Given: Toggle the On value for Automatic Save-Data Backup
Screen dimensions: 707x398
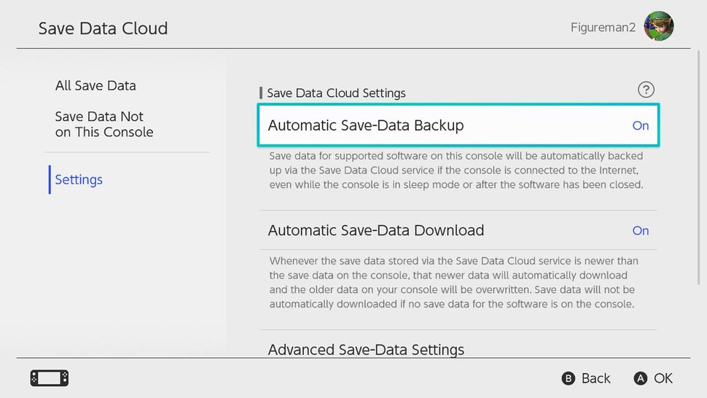Looking at the screenshot, I should click(x=640, y=125).
